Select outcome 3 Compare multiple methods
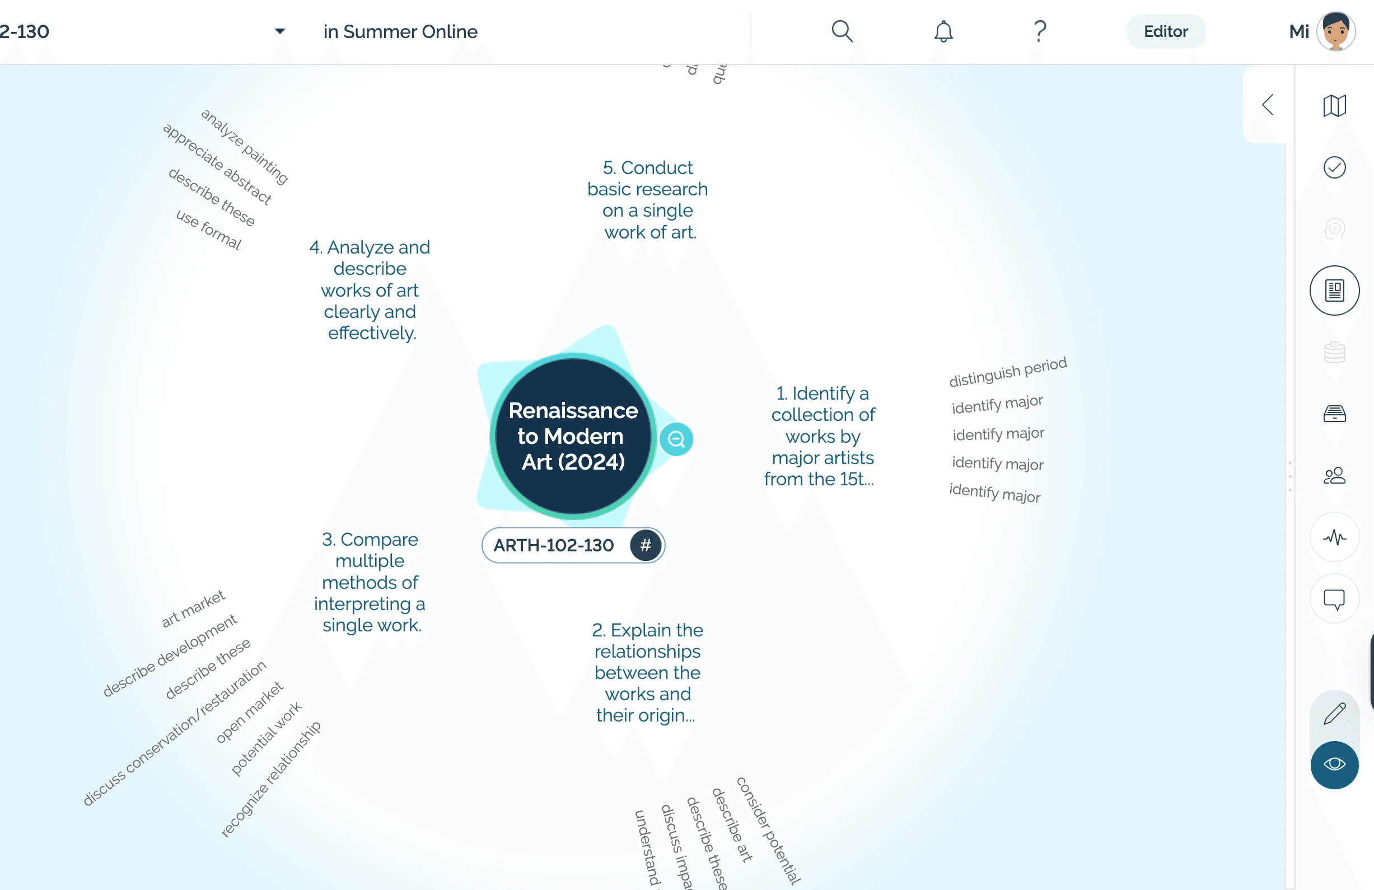The height and width of the screenshot is (890, 1374). (x=370, y=582)
